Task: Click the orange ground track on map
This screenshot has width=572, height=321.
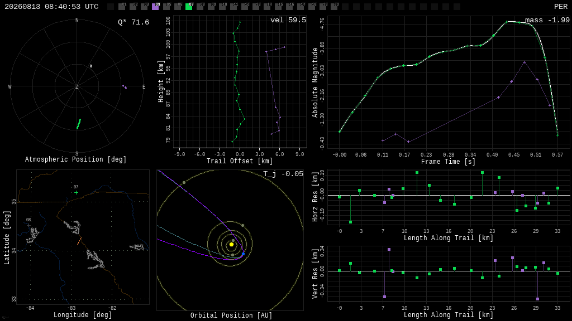Action: [x=79, y=241]
